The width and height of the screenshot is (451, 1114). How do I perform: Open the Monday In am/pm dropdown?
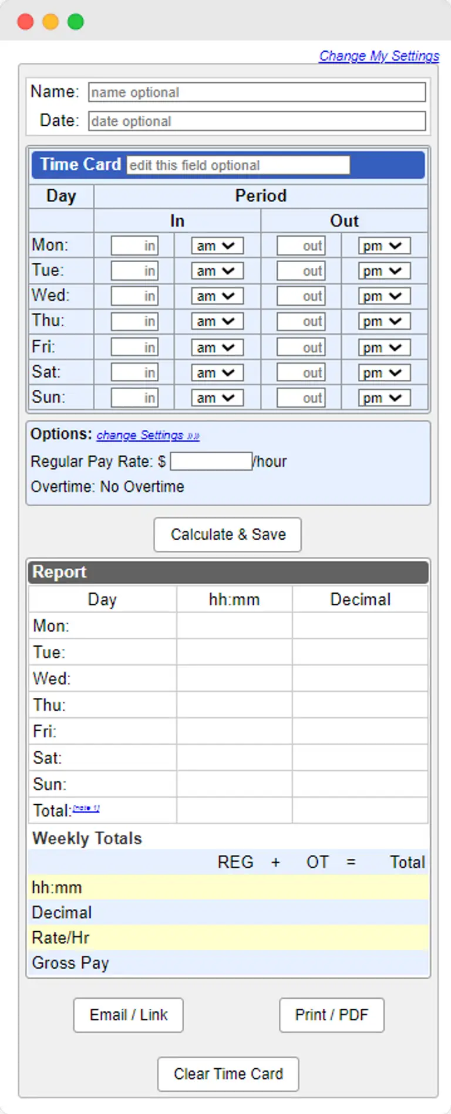pyautogui.click(x=217, y=245)
